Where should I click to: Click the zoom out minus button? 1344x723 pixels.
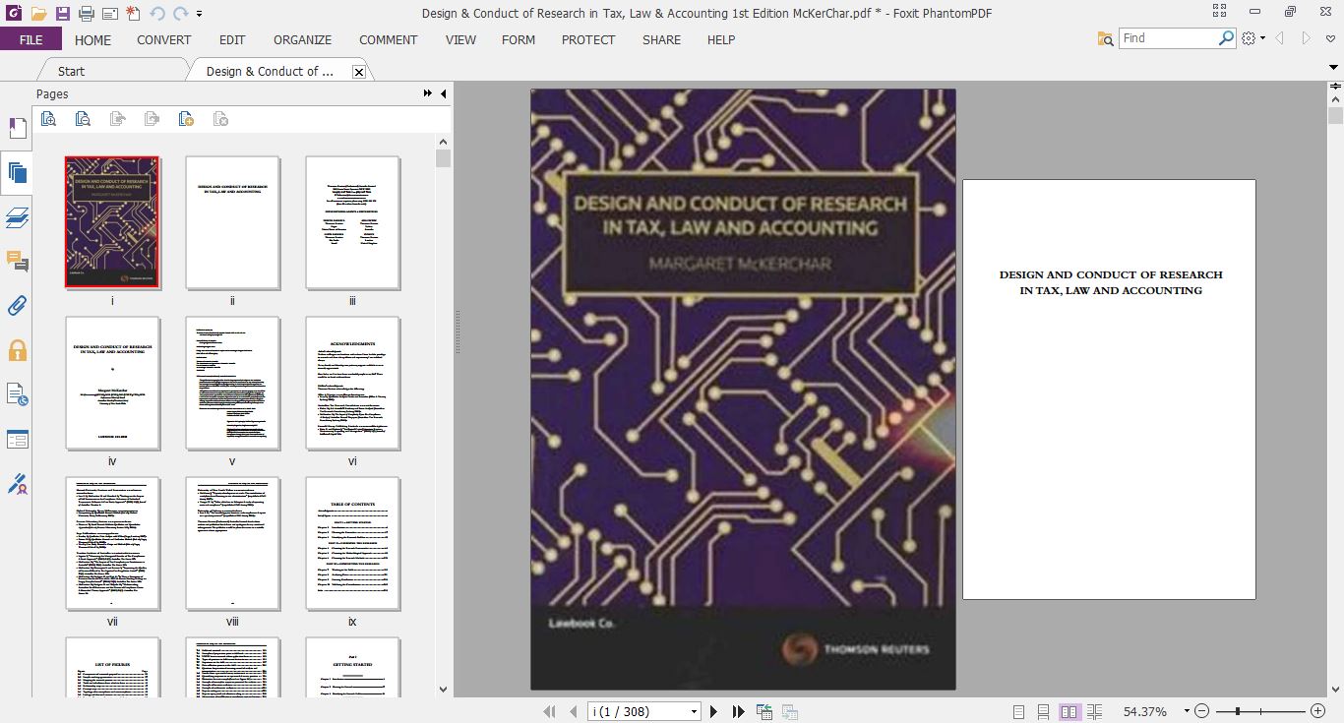pos(1202,711)
